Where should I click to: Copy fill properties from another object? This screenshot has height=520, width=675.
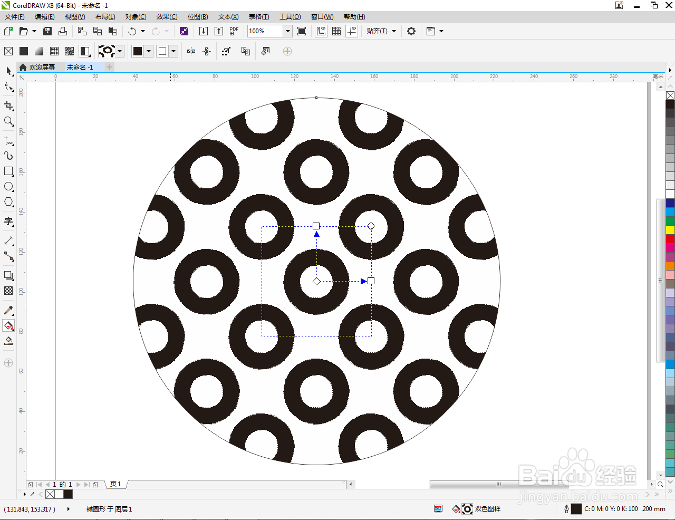pos(246,51)
